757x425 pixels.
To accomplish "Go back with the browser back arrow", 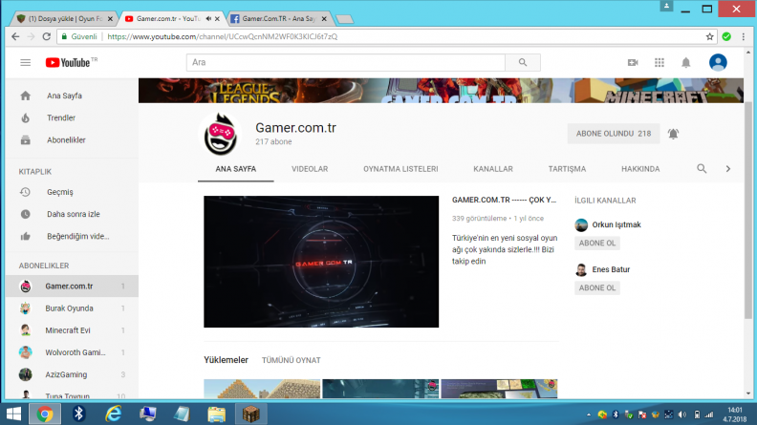I will (15, 36).
